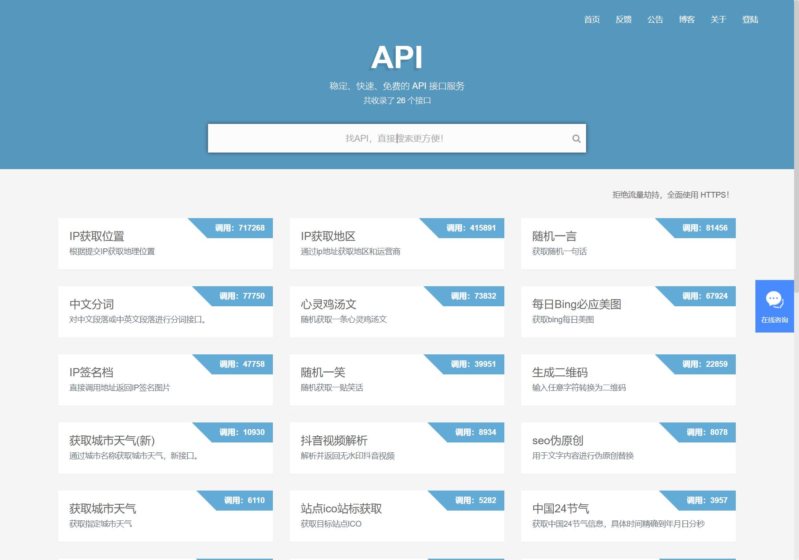Click description 获取bing每日美图
The width and height of the screenshot is (799, 560).
coord(563,320)
